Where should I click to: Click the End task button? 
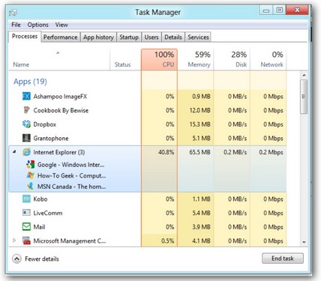click(x=283, y=259)
